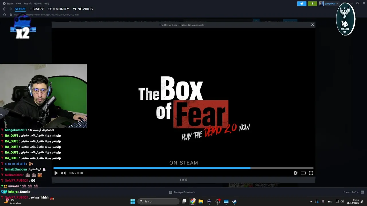Screen dimensions: 367x206
Task: Enter fullscreen on the trailer video
Action: pyautogui.click(x=311, y=173)
